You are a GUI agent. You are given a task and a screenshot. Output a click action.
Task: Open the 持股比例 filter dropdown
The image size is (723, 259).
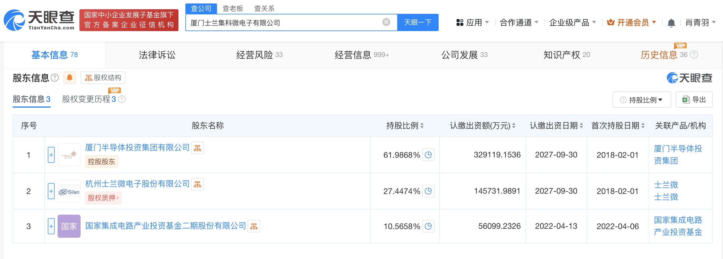coord(641,100)
